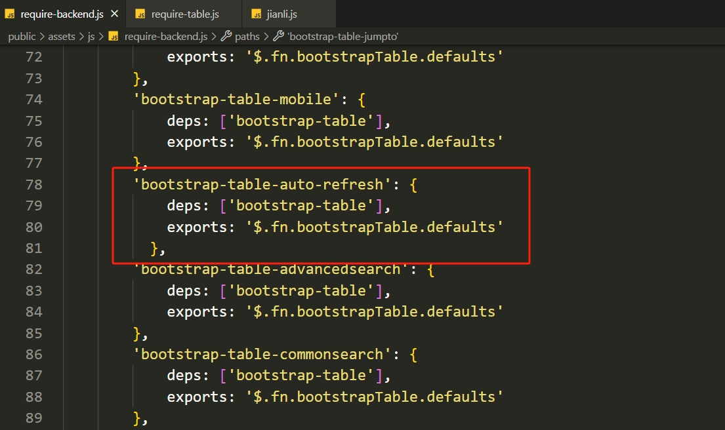The width and height of the screenshot is (725, 430).
Task: Click line number 86 in the gutter
Action: (x=33, y=354)
